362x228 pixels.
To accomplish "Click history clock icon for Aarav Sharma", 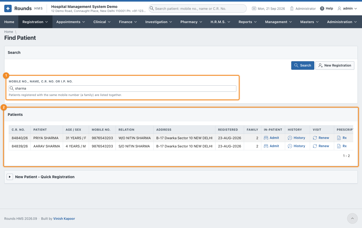I will click(290, 146).
